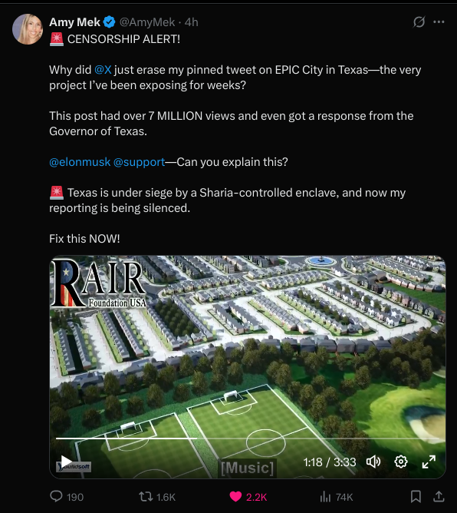Mute the video using the speaker icon
Image resolution: width=457 pixels, height=513 pixels.
pos(373,462)
